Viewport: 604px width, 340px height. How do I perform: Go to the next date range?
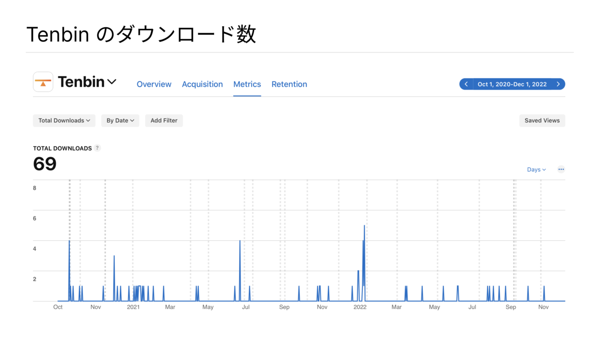pyautogui.click(x=558, y=84)
